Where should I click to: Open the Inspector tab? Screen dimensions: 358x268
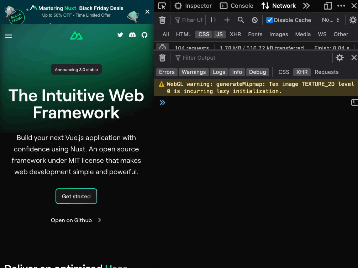tap(193, 6)
